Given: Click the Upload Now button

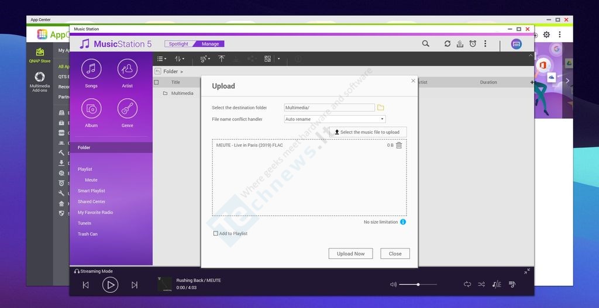Looking at the screenshot, I should click(351, 254).
